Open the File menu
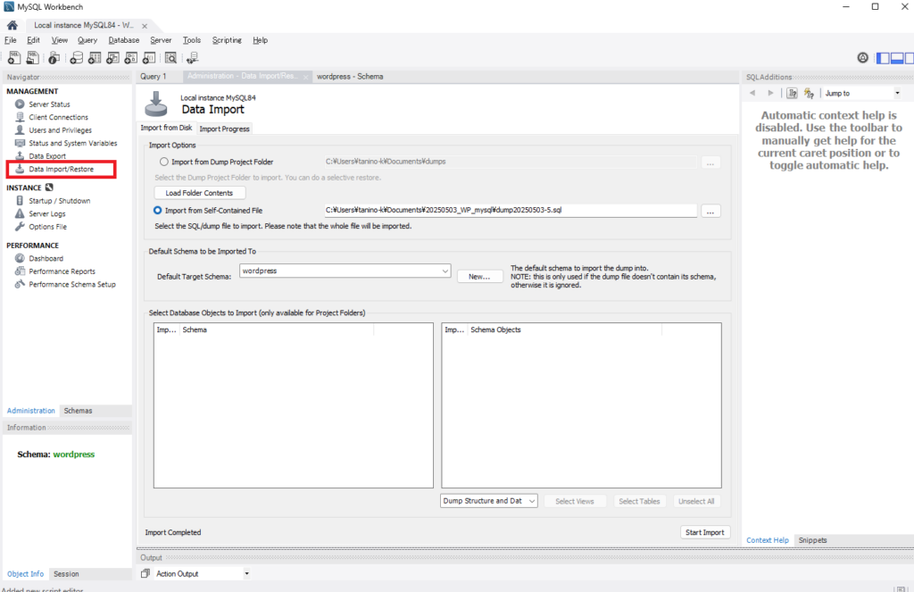Screen dimensions: 914x592 [x=11, y=40]
